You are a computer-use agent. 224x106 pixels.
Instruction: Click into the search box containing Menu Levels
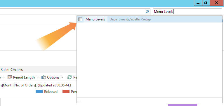pos(187,12)
